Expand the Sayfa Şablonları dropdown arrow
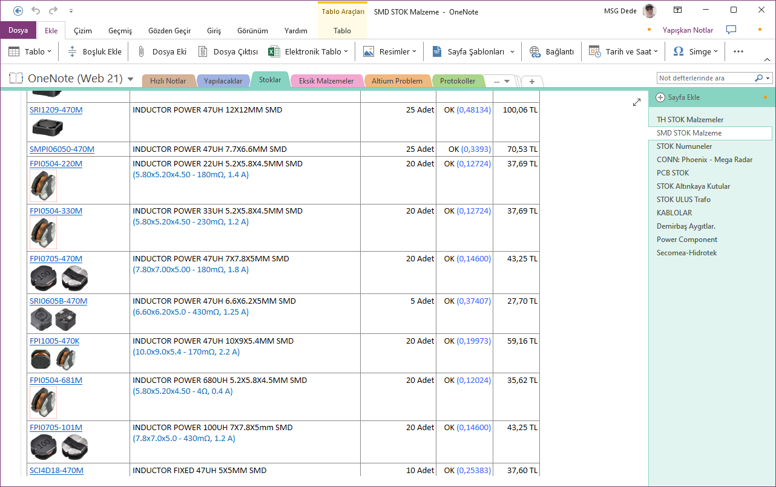776x487 pixels. [x=512, y=52]
